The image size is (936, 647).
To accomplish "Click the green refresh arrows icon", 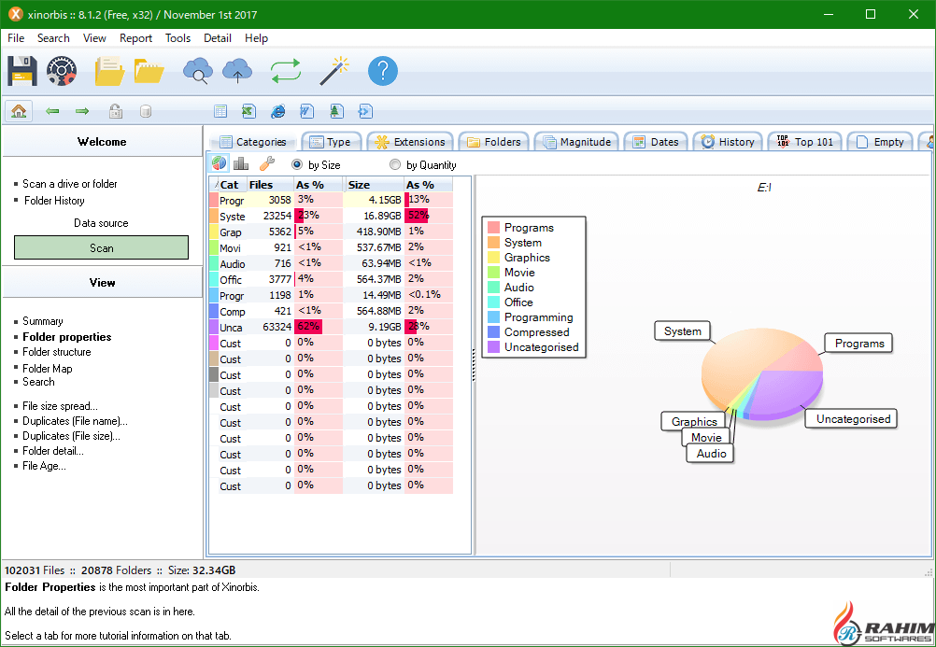I will tap(286, 71).
